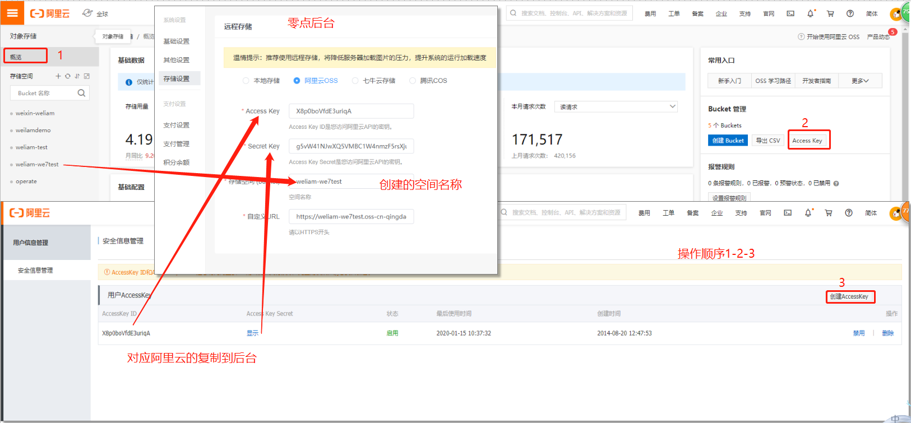Select the 腾讯COS radio option
This screenshot has height=423, width=911.
413,81
